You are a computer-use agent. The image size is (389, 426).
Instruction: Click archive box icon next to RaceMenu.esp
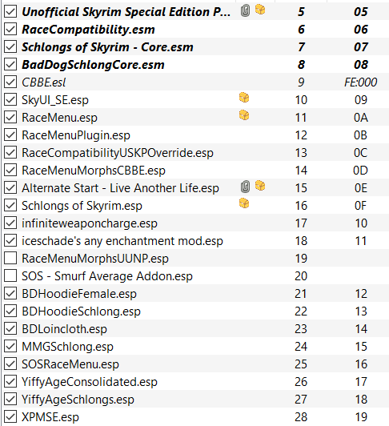244,115
